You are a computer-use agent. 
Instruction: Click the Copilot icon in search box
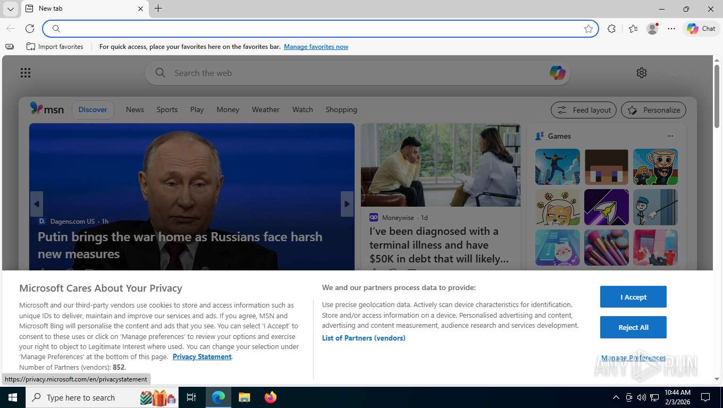pos(557,73)
